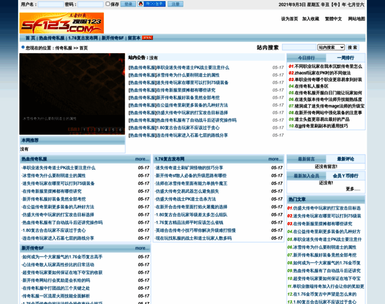Click the SF123.COM site logo
The width and height of the screenshot is (385, 304).
point(62,23)
